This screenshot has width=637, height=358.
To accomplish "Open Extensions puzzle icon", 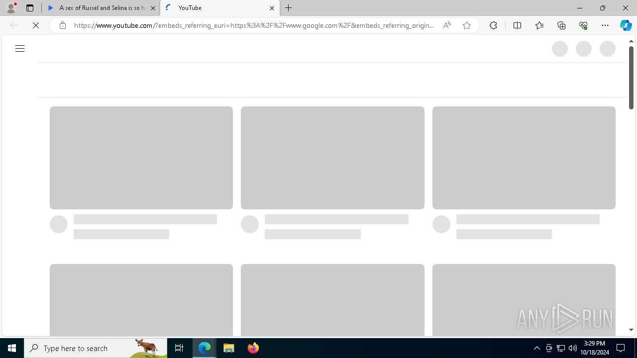I will 493,25.
